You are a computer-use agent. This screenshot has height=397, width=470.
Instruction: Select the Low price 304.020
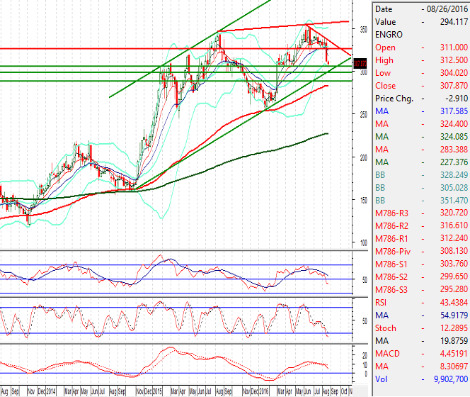[x=454, y=73]
